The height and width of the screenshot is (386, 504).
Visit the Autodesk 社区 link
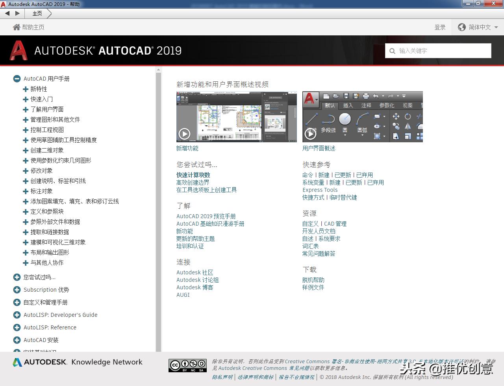(195, 272)
